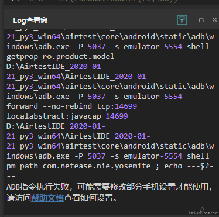The width and height of the screenshot is (219, 217).
Task: Select the 'getprop ro.product.model' log line
Action: (60, 57)
